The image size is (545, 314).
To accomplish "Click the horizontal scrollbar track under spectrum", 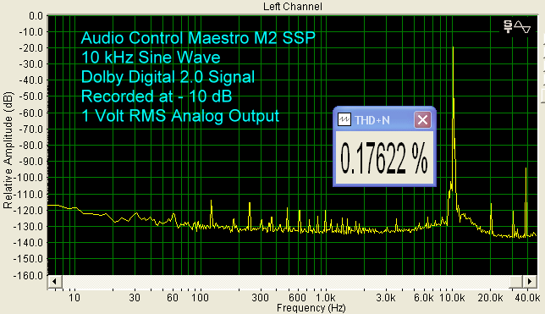I will point(292,281).
